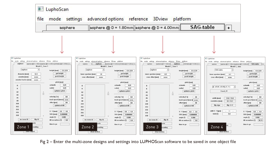
Task: Select the SAG-table tab in enlarged header
Action: [202, 28]
